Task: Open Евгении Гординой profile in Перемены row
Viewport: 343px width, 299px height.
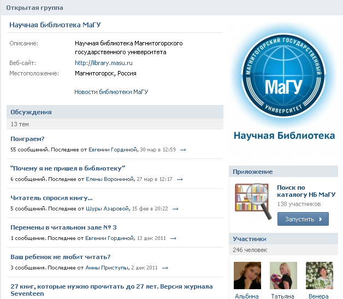Action: click(x=109, y=238)
